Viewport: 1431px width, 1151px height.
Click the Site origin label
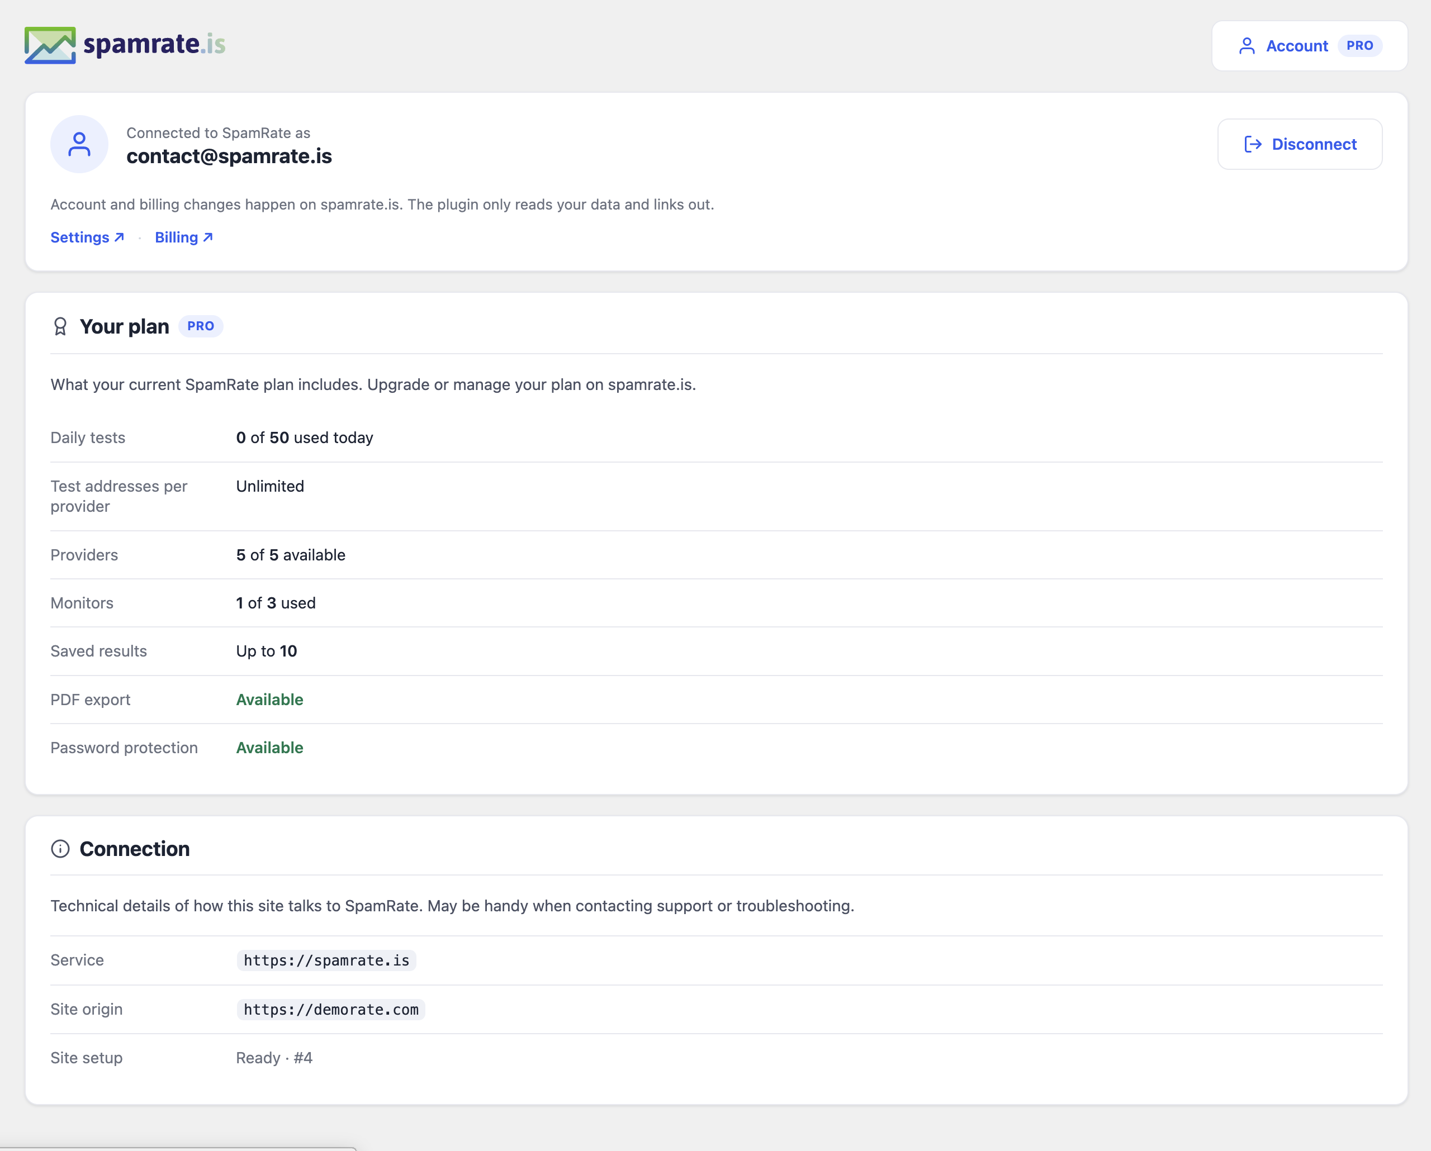(86, 1009)
